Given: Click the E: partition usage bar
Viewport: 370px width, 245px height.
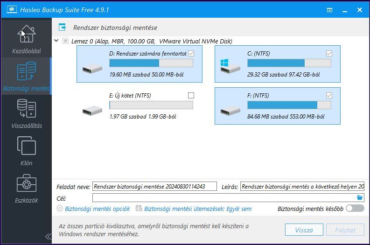Looking at the screenshot, I should [151, 105].
